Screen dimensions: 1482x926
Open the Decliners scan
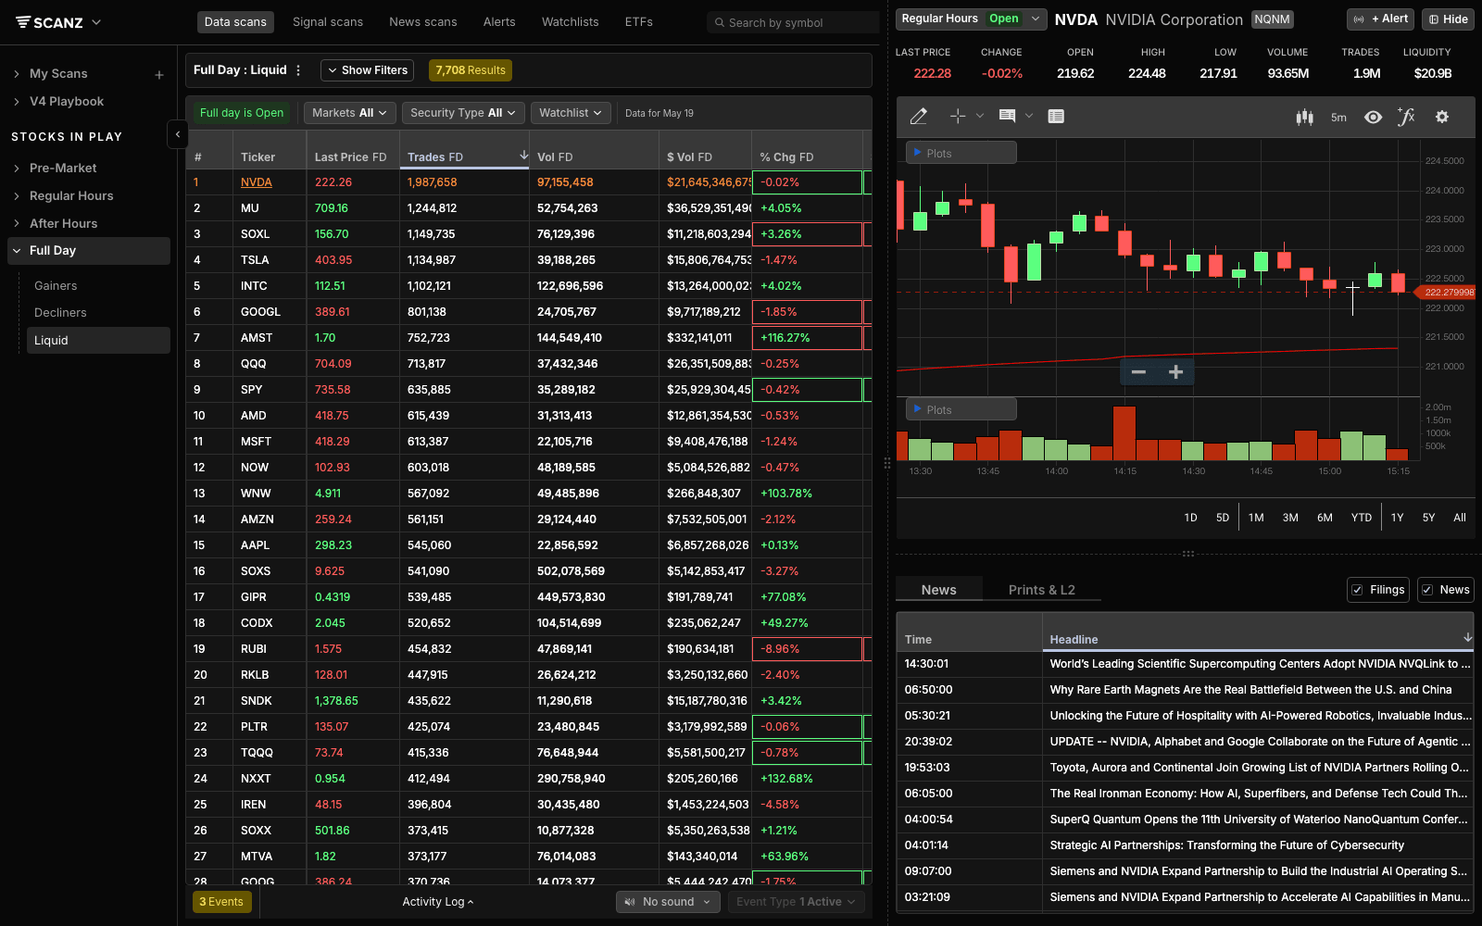[x=60, y=313]
